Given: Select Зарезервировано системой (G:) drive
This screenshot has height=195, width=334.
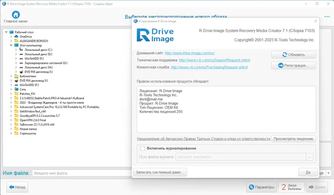Looking at the screenshot, I should click(x=46, y=63).
